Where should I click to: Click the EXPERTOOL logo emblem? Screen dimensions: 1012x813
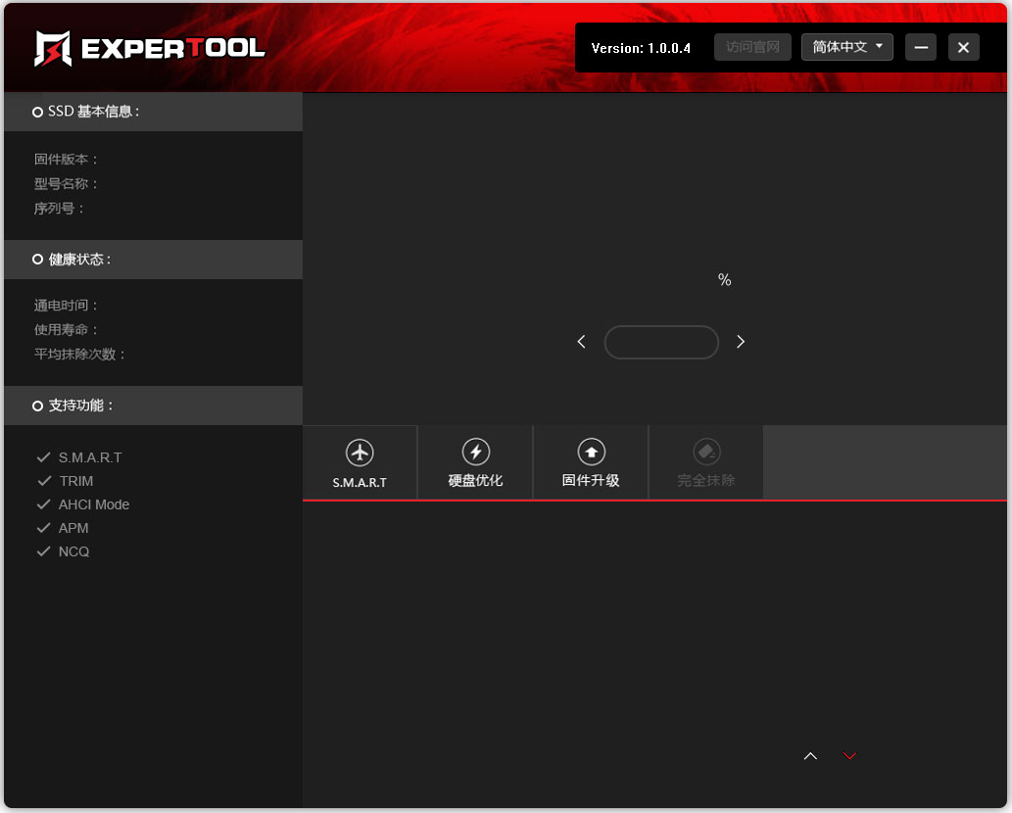51,46
